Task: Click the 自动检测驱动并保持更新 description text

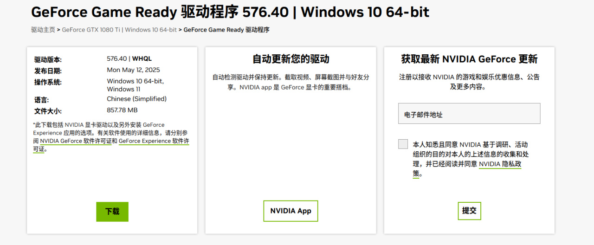Action: tap(291, 82)
